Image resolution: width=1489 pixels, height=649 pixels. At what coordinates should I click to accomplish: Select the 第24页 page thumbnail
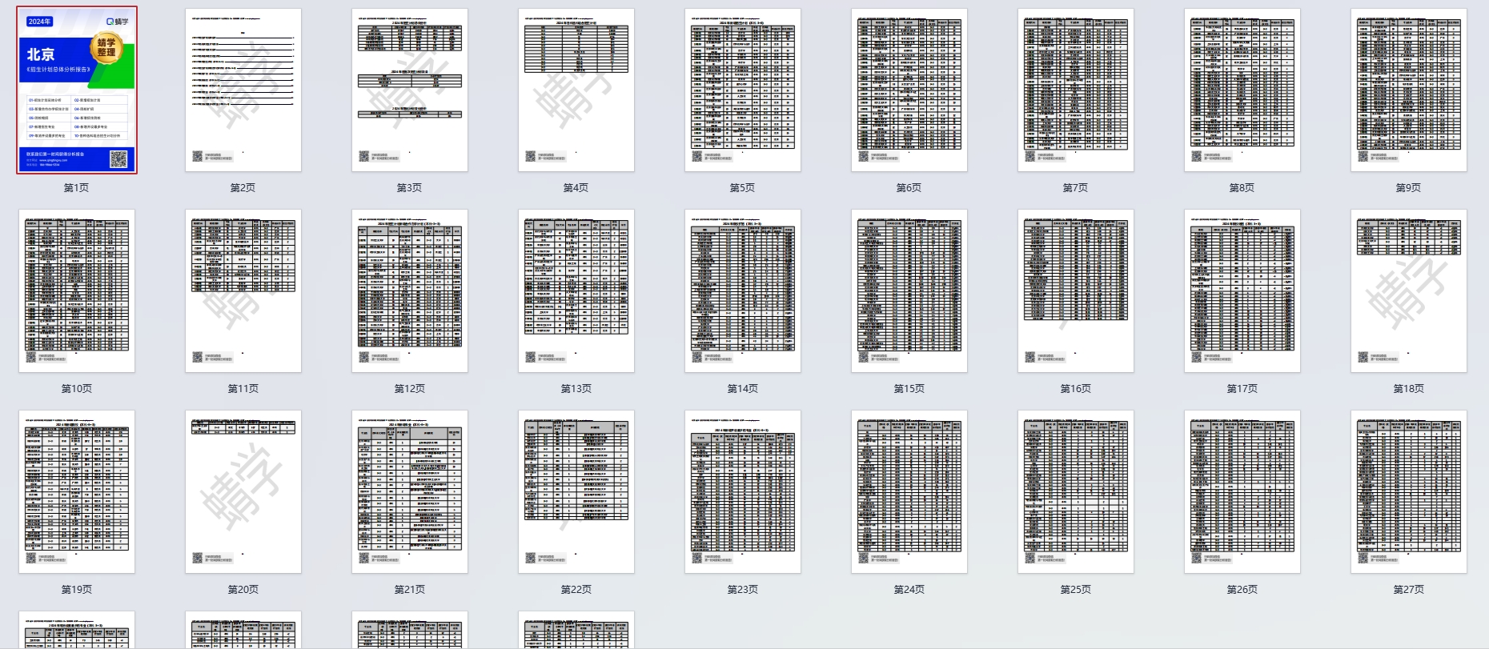coord(909,492)
